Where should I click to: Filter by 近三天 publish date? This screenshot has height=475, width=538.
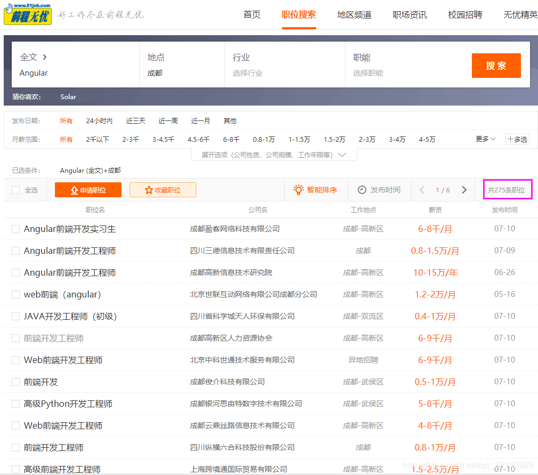135,120
